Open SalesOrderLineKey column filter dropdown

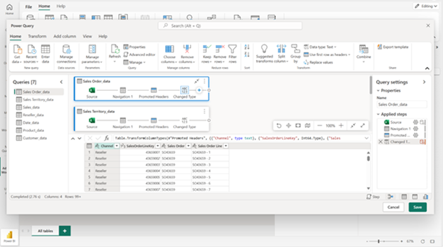pos(158,146)
